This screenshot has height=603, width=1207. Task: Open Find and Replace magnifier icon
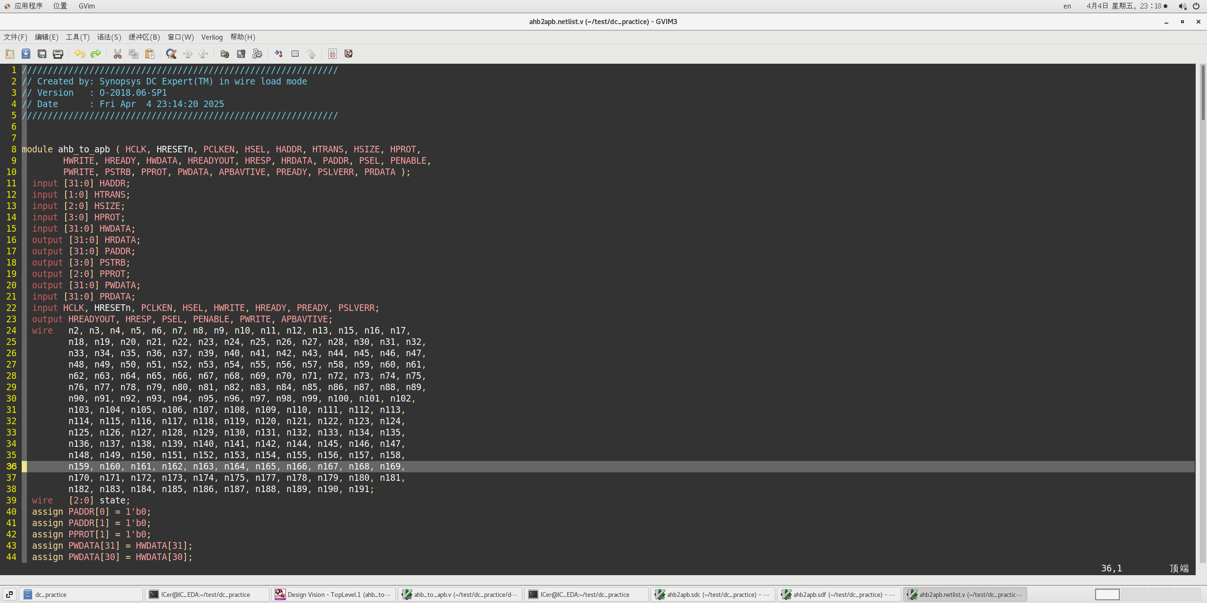[x=171, y=54]
